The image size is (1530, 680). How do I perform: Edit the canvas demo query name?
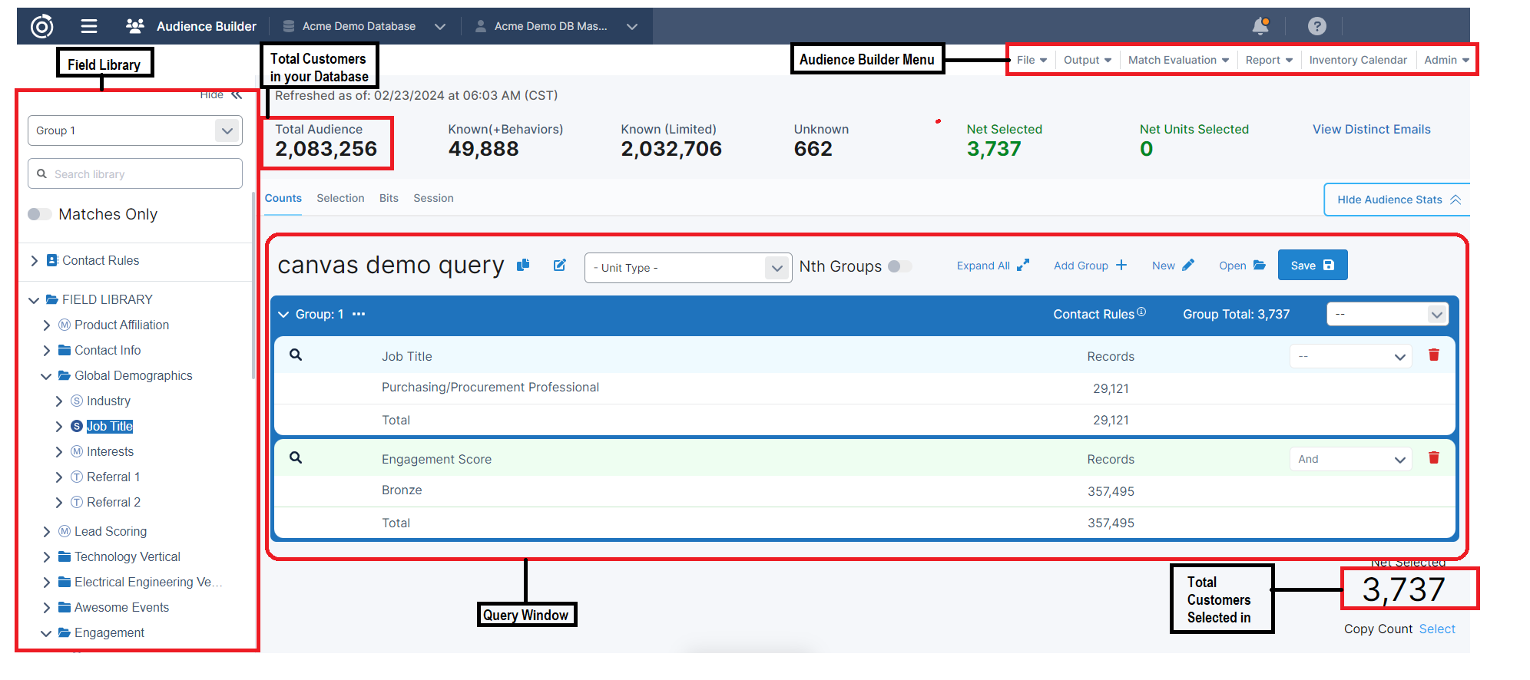point(560,265)
